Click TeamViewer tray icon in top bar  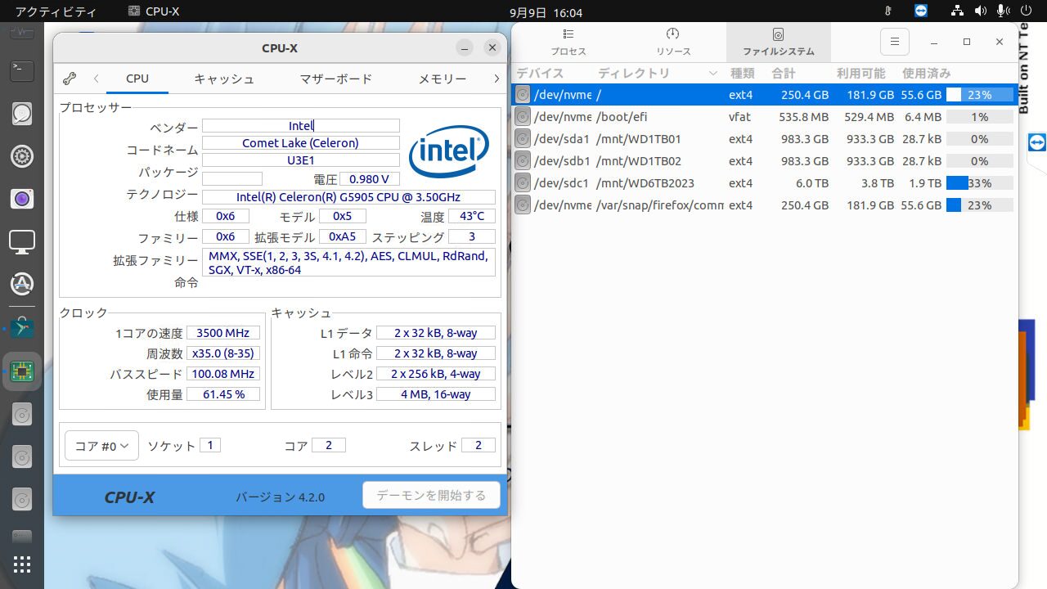(922, 11)
